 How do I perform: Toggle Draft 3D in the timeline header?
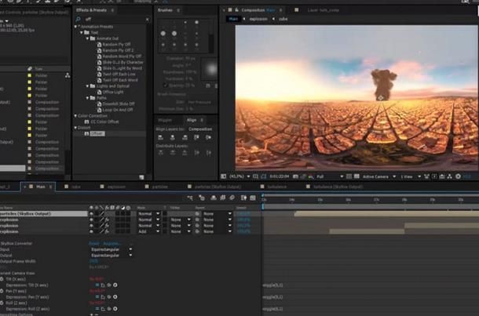click(202, 198)
